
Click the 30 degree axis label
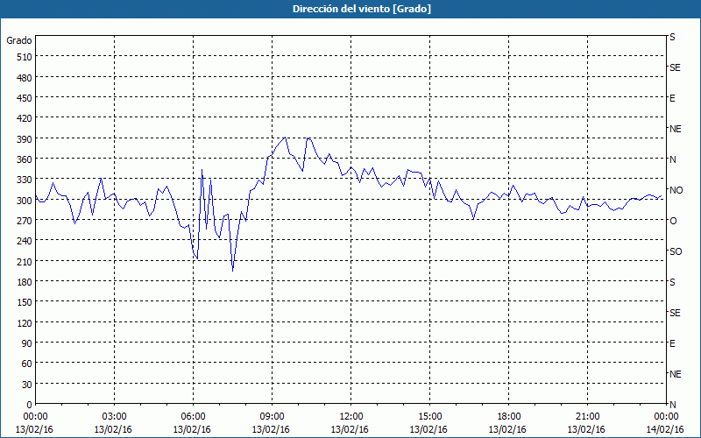click(x=27, y=385)
